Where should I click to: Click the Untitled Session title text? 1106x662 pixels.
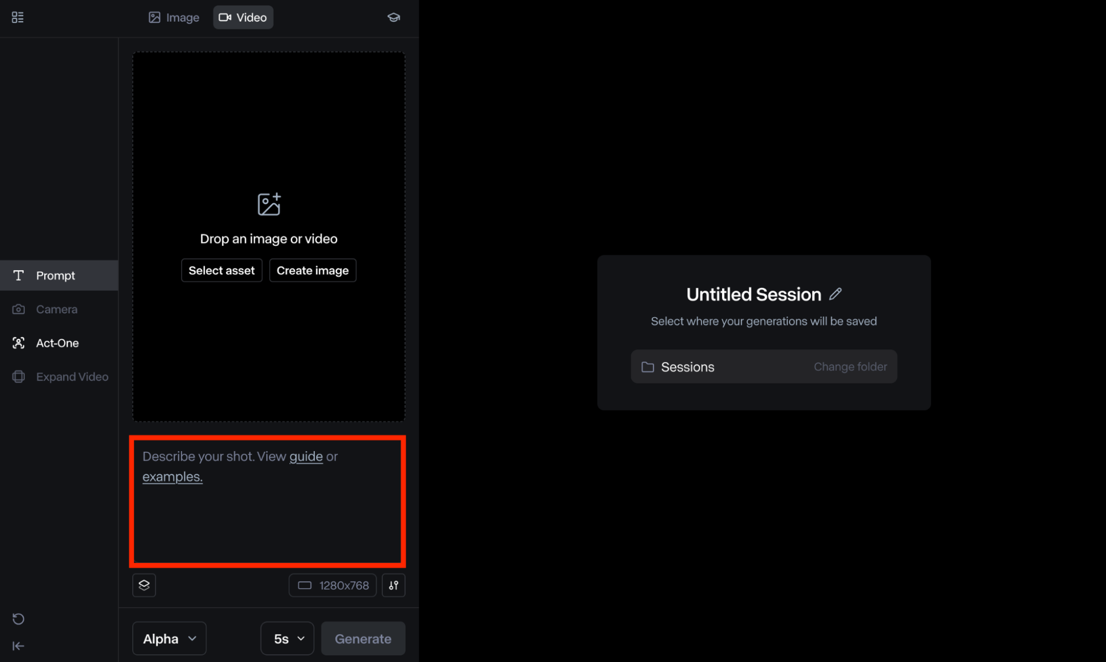(x=754, y=294)
